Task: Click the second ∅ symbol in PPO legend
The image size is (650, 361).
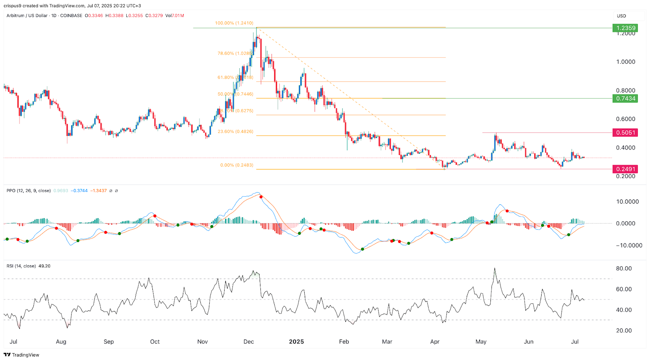Action: (x=117, y=191)
